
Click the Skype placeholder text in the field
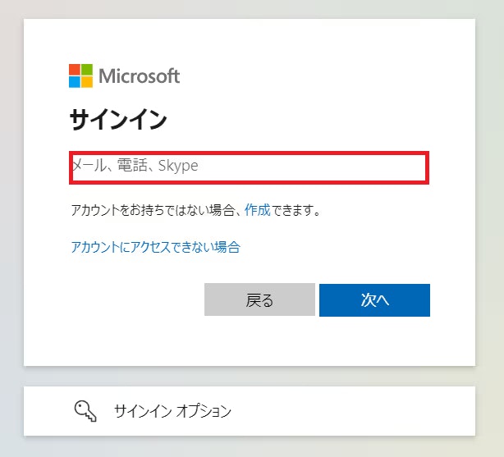(178, 166)
